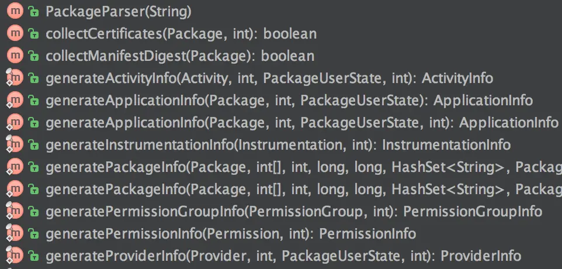Click the public lock icon beside generateInstrumentationInfo
The height and width of the screenshot is (269, 562).
click(x=33, y=145)
